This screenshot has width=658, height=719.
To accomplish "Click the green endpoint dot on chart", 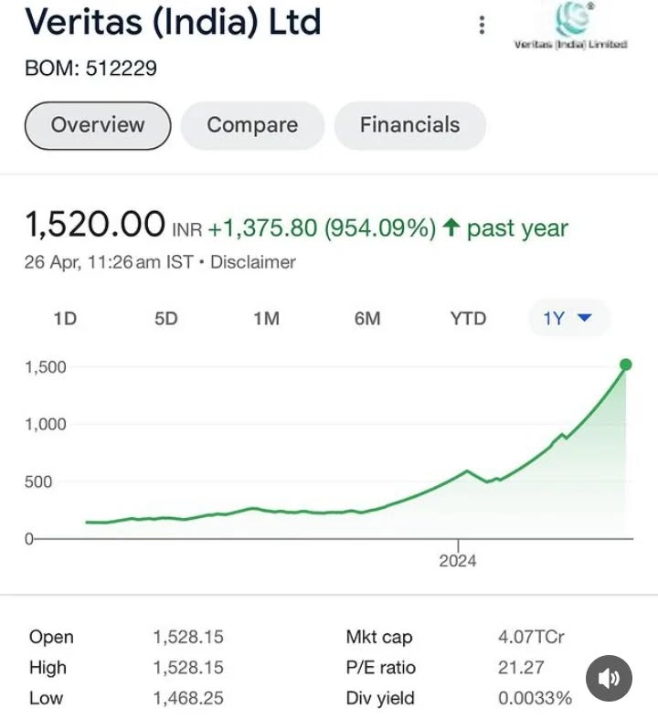I will point(626,365).
